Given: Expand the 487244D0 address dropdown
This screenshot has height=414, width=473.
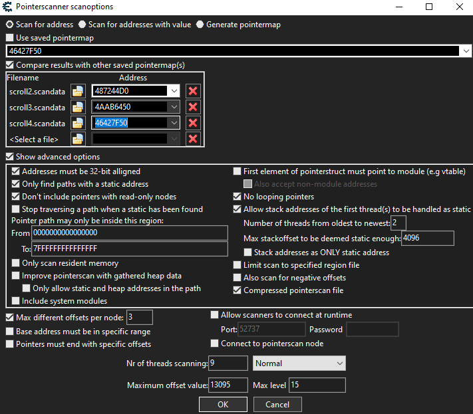Looking at the screenshot, I should pyautogui.click(x=174, y=91).
